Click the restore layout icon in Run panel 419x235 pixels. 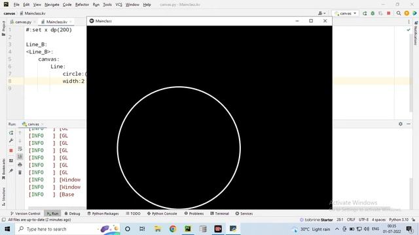11,161
